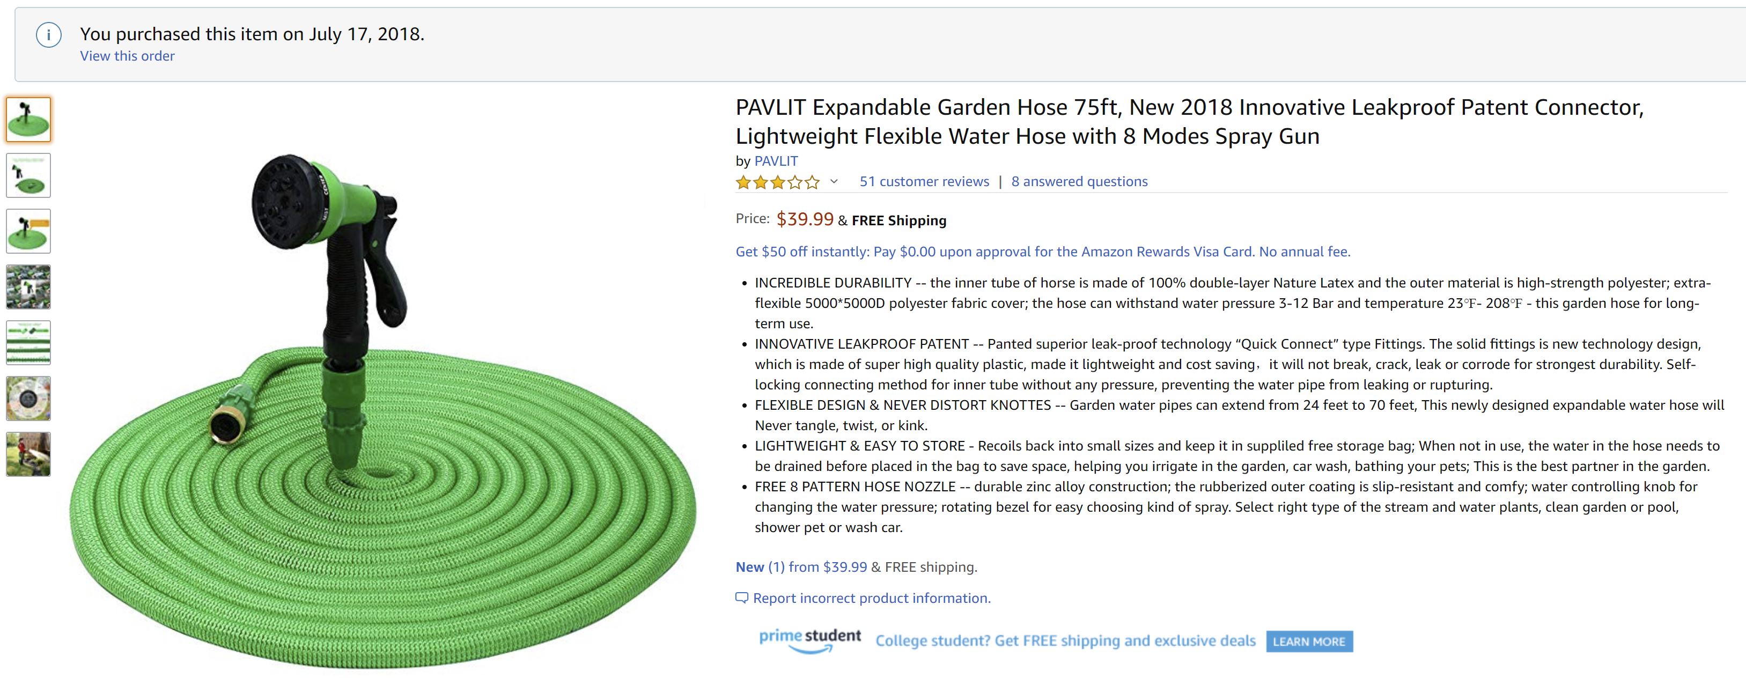
Task: Click the star rating icons
Action: tap(777, 182)
